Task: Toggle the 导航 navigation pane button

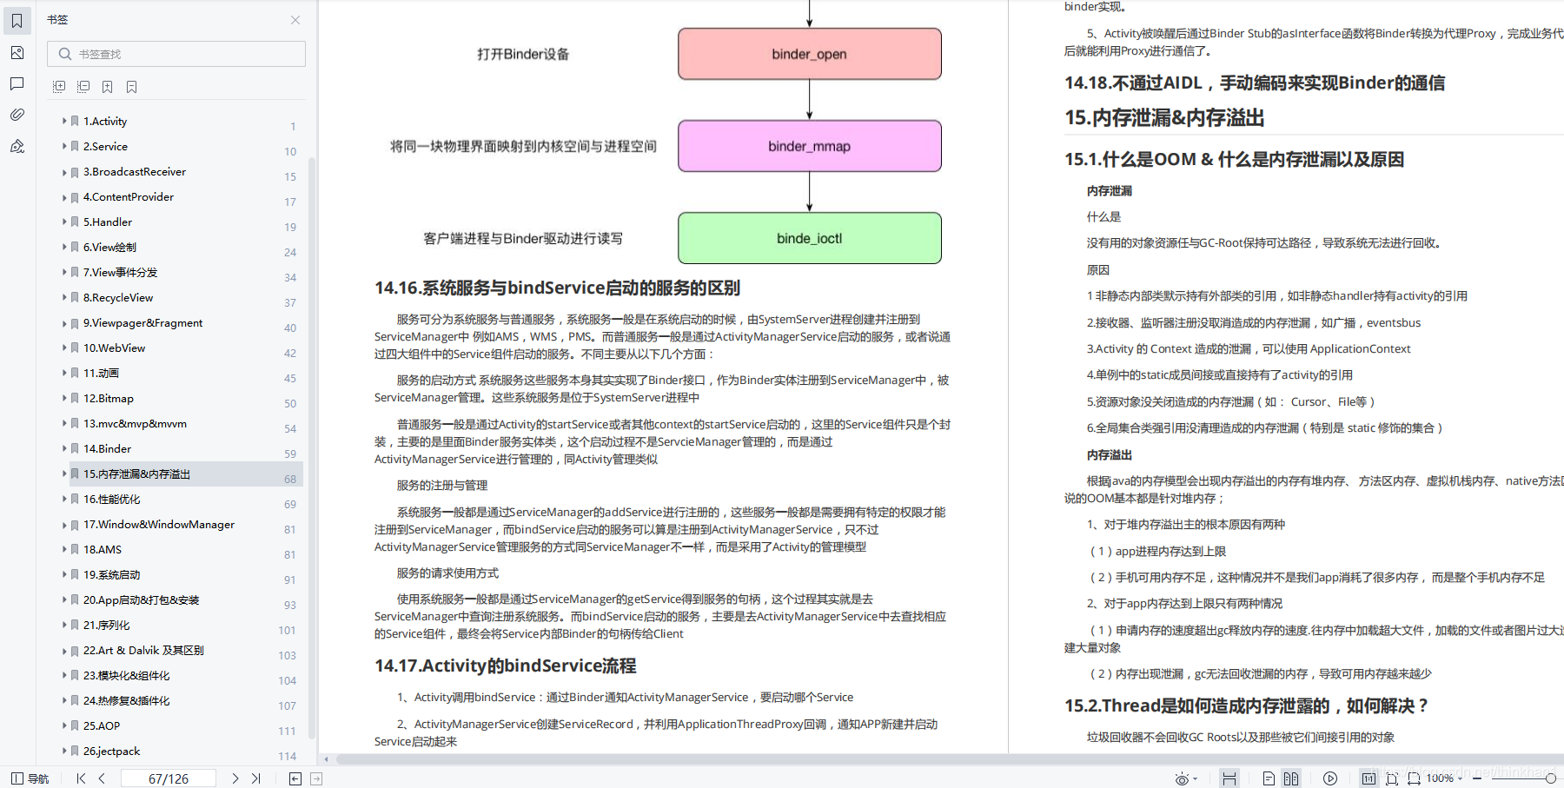Action: tap(30, 778)
